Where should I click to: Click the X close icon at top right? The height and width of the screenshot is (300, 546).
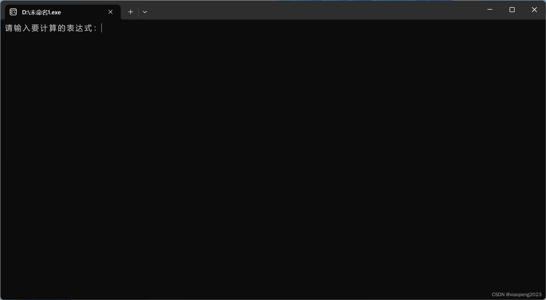534,10
